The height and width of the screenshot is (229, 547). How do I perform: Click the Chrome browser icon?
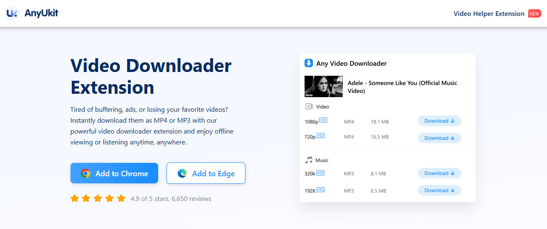86,173
